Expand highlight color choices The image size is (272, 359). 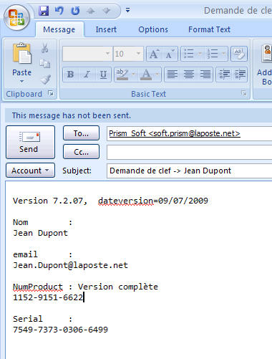pos(134,75)
